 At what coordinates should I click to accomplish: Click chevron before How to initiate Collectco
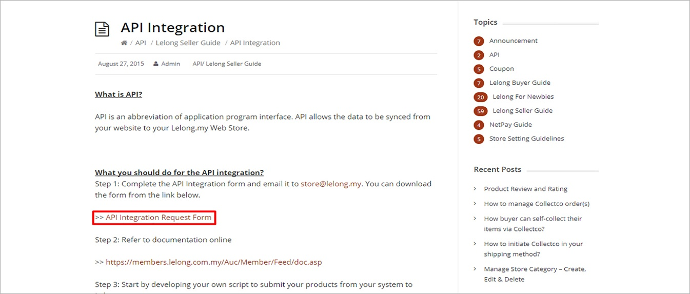click(475, 244)
